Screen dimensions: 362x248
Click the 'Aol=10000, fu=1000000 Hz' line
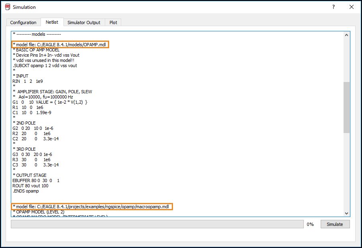43,97
